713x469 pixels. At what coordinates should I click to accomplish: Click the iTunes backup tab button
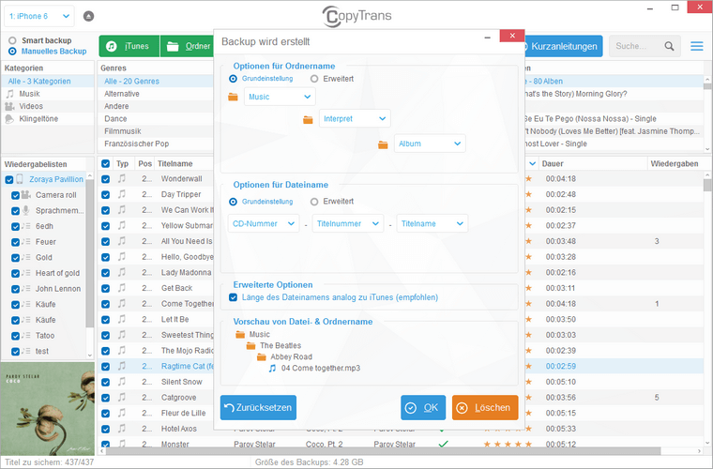point(129,46)
